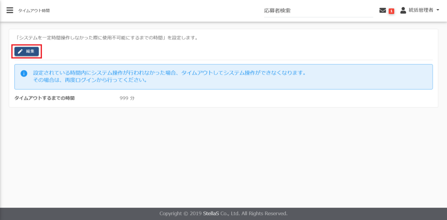Click the user silhouette icon
447x220 pixels.
click(x=403, y=10)
